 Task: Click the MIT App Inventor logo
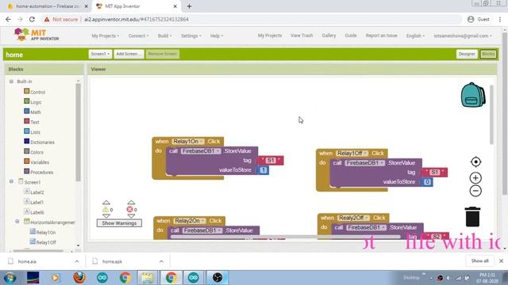(x=37, y=35)
